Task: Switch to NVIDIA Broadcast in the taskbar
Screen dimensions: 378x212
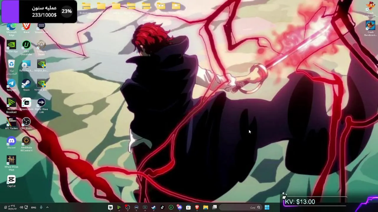Action: [x=119, y=207]
